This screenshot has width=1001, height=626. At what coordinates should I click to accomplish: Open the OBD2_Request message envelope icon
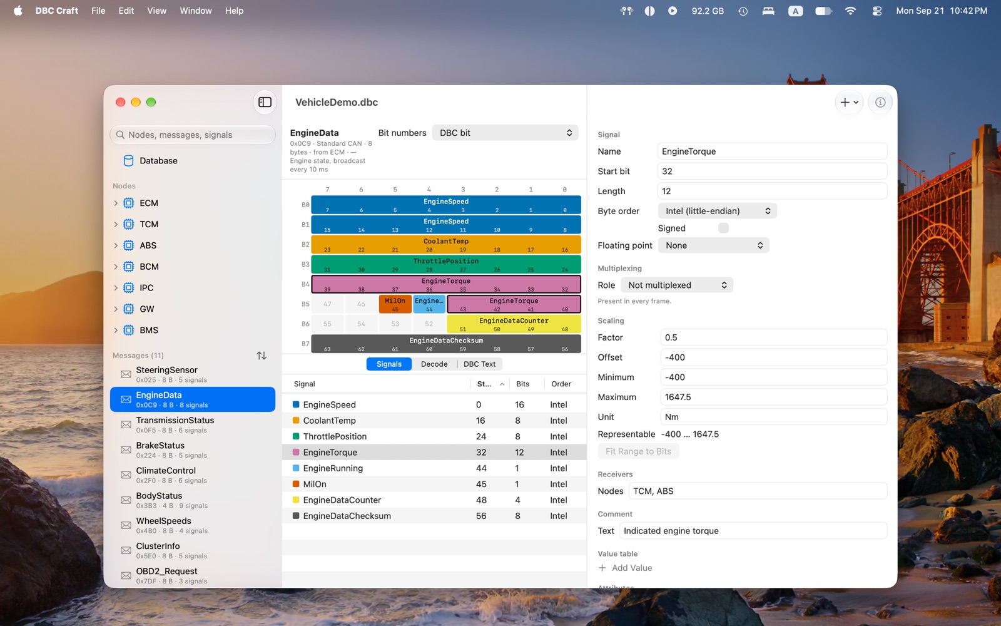(126, 575)
